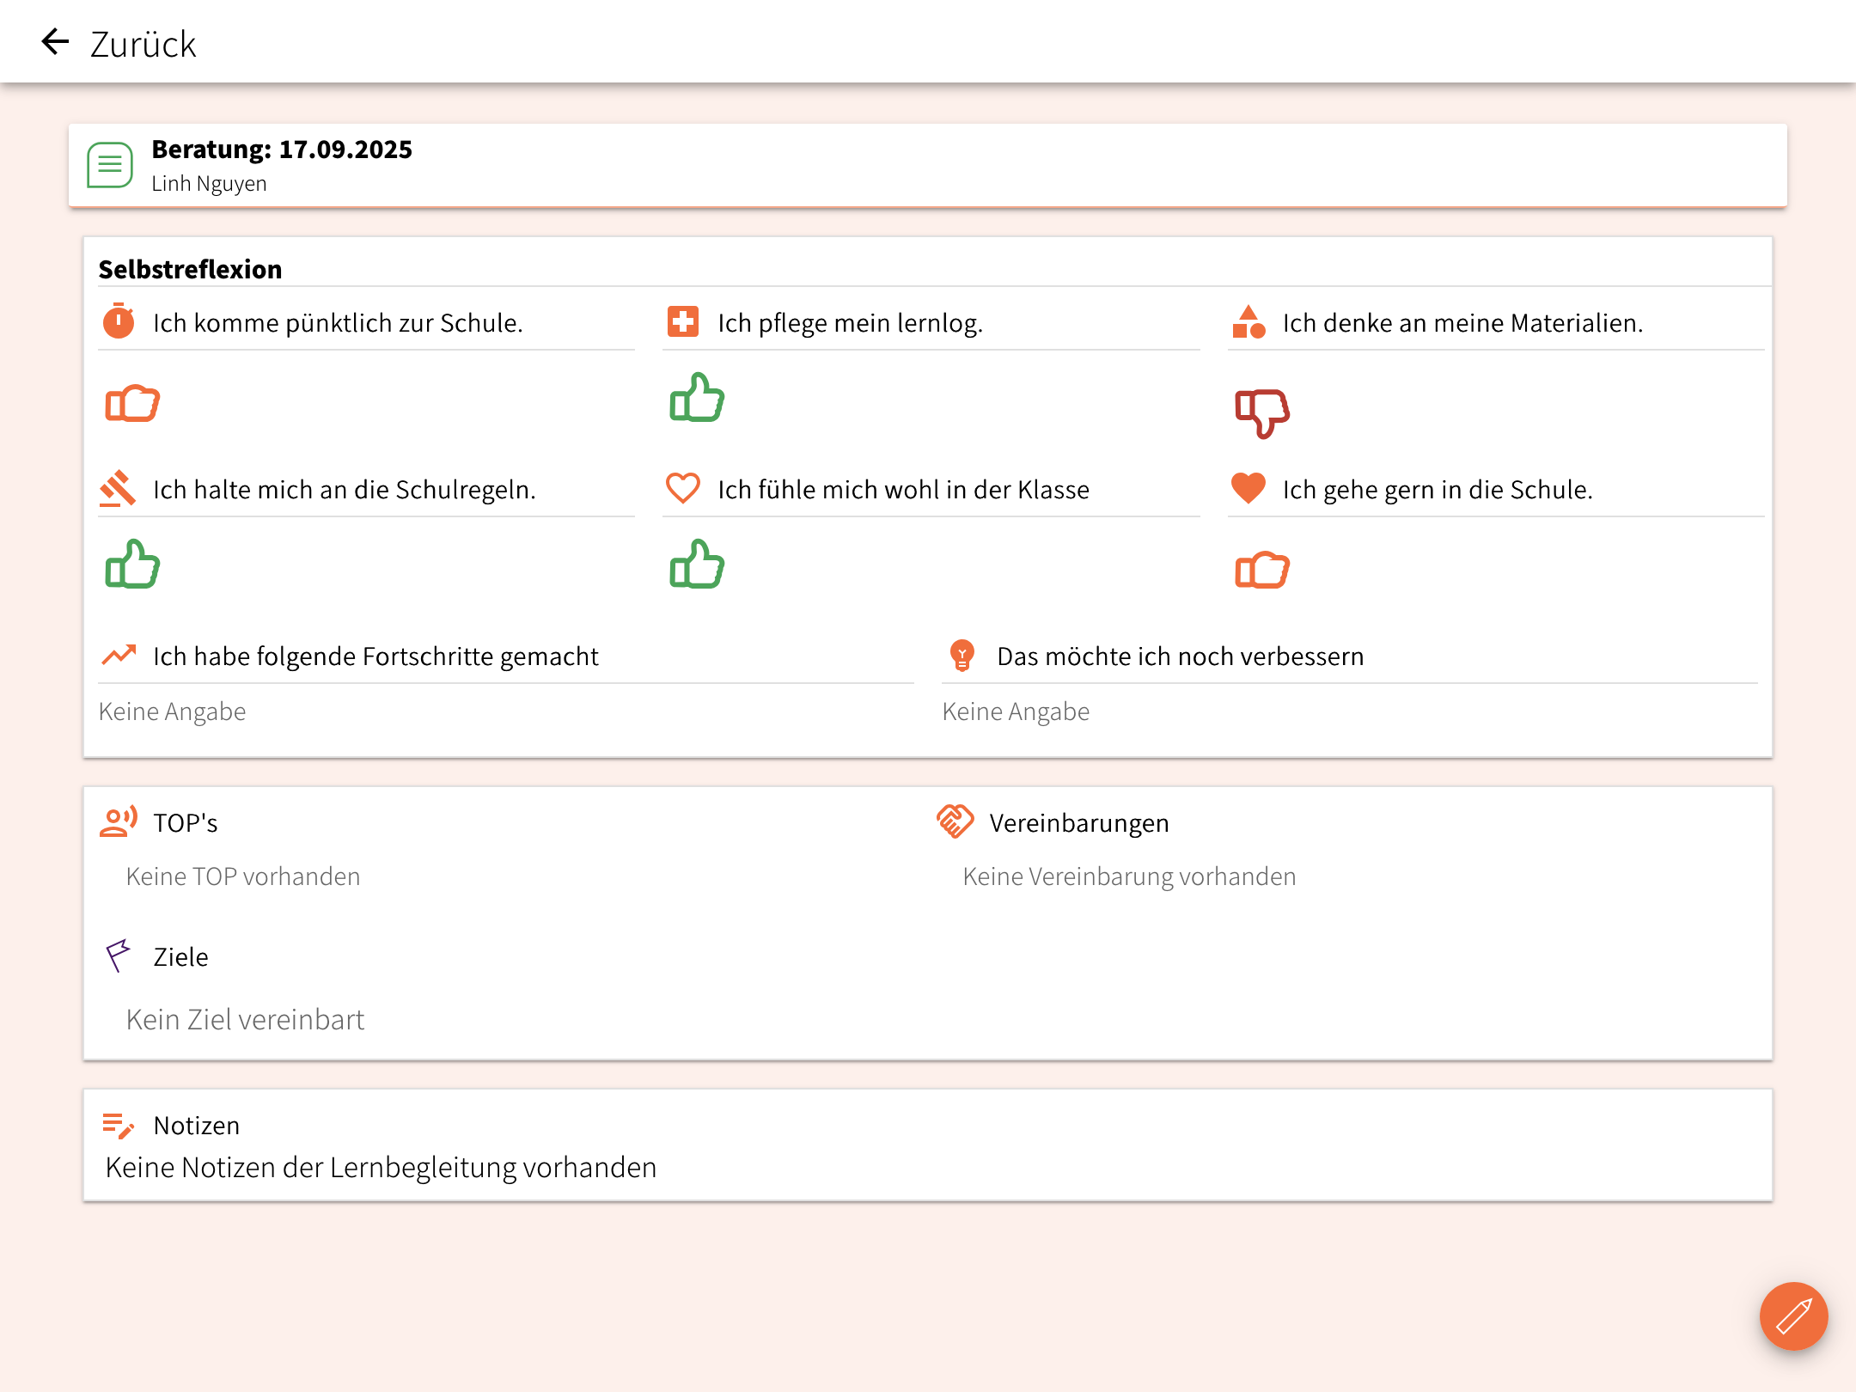Click the gavel Schulregeln icon
1856x1392 pixels.
119,488
